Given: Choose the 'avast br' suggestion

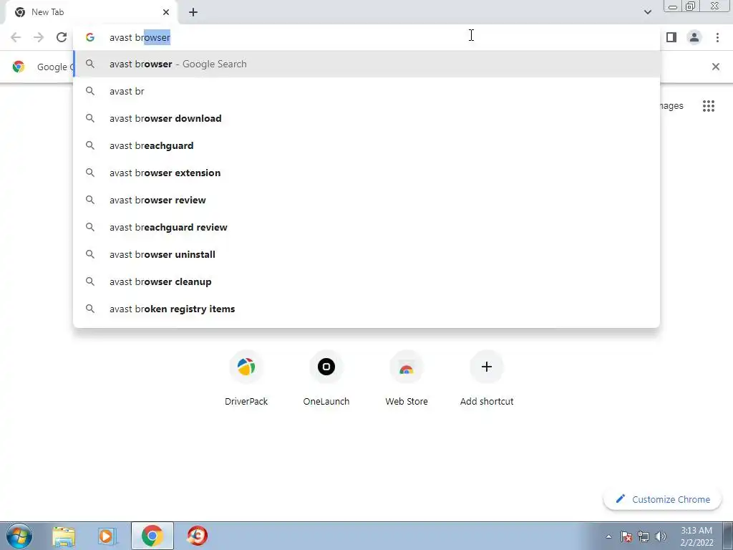Looking at the screenshot, I should (x=366, y=91).
